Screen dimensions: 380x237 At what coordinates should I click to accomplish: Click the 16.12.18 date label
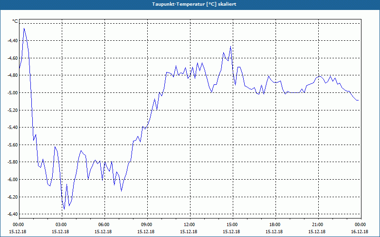360,232
